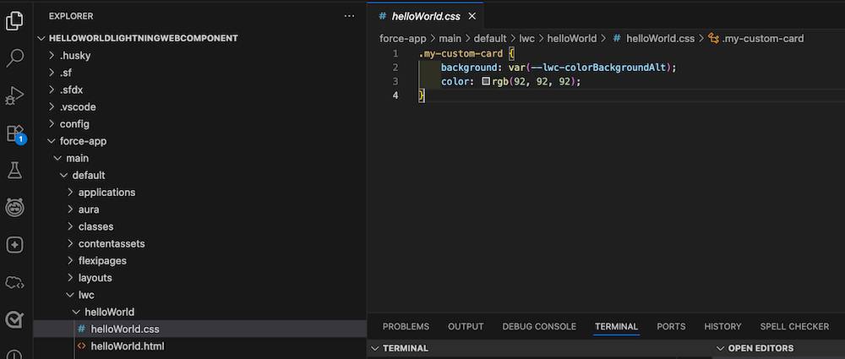Open Explorer more actions ellipsis menu
Viewport: 845px width, 359px height.
(x=349, y=16)
